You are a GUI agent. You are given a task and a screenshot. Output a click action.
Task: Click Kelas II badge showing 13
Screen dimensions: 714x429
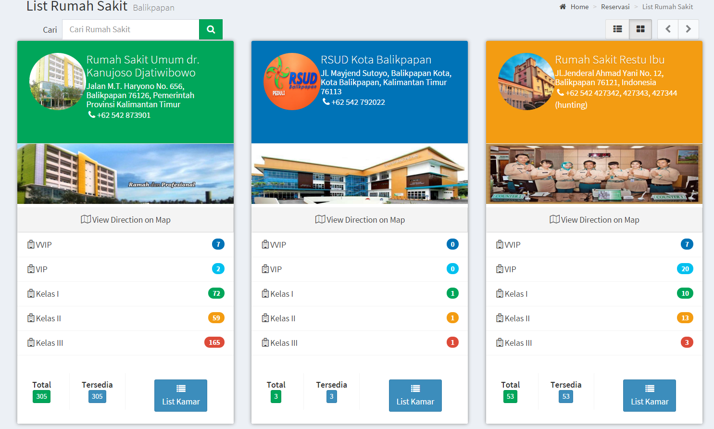click(685, 318)
